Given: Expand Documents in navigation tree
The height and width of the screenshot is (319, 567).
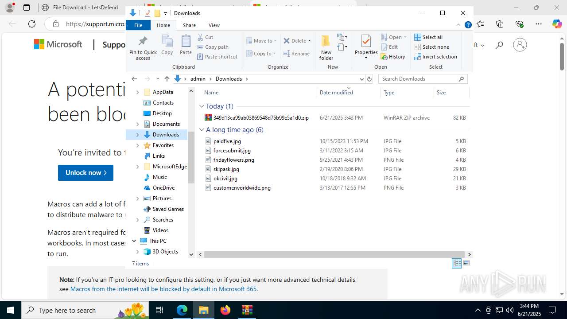Looking at the screenshot, I should pyautogui.click(x=137, y=124).
